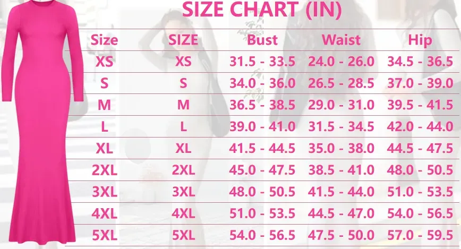The image size is (461, 249).
Task: Click the 3XL bust value 48.0 - 50.5
Action: click(x=262, y=192)
